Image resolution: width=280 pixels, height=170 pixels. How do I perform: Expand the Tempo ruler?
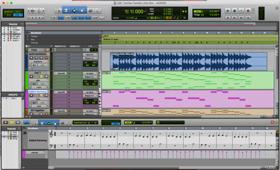28,36
